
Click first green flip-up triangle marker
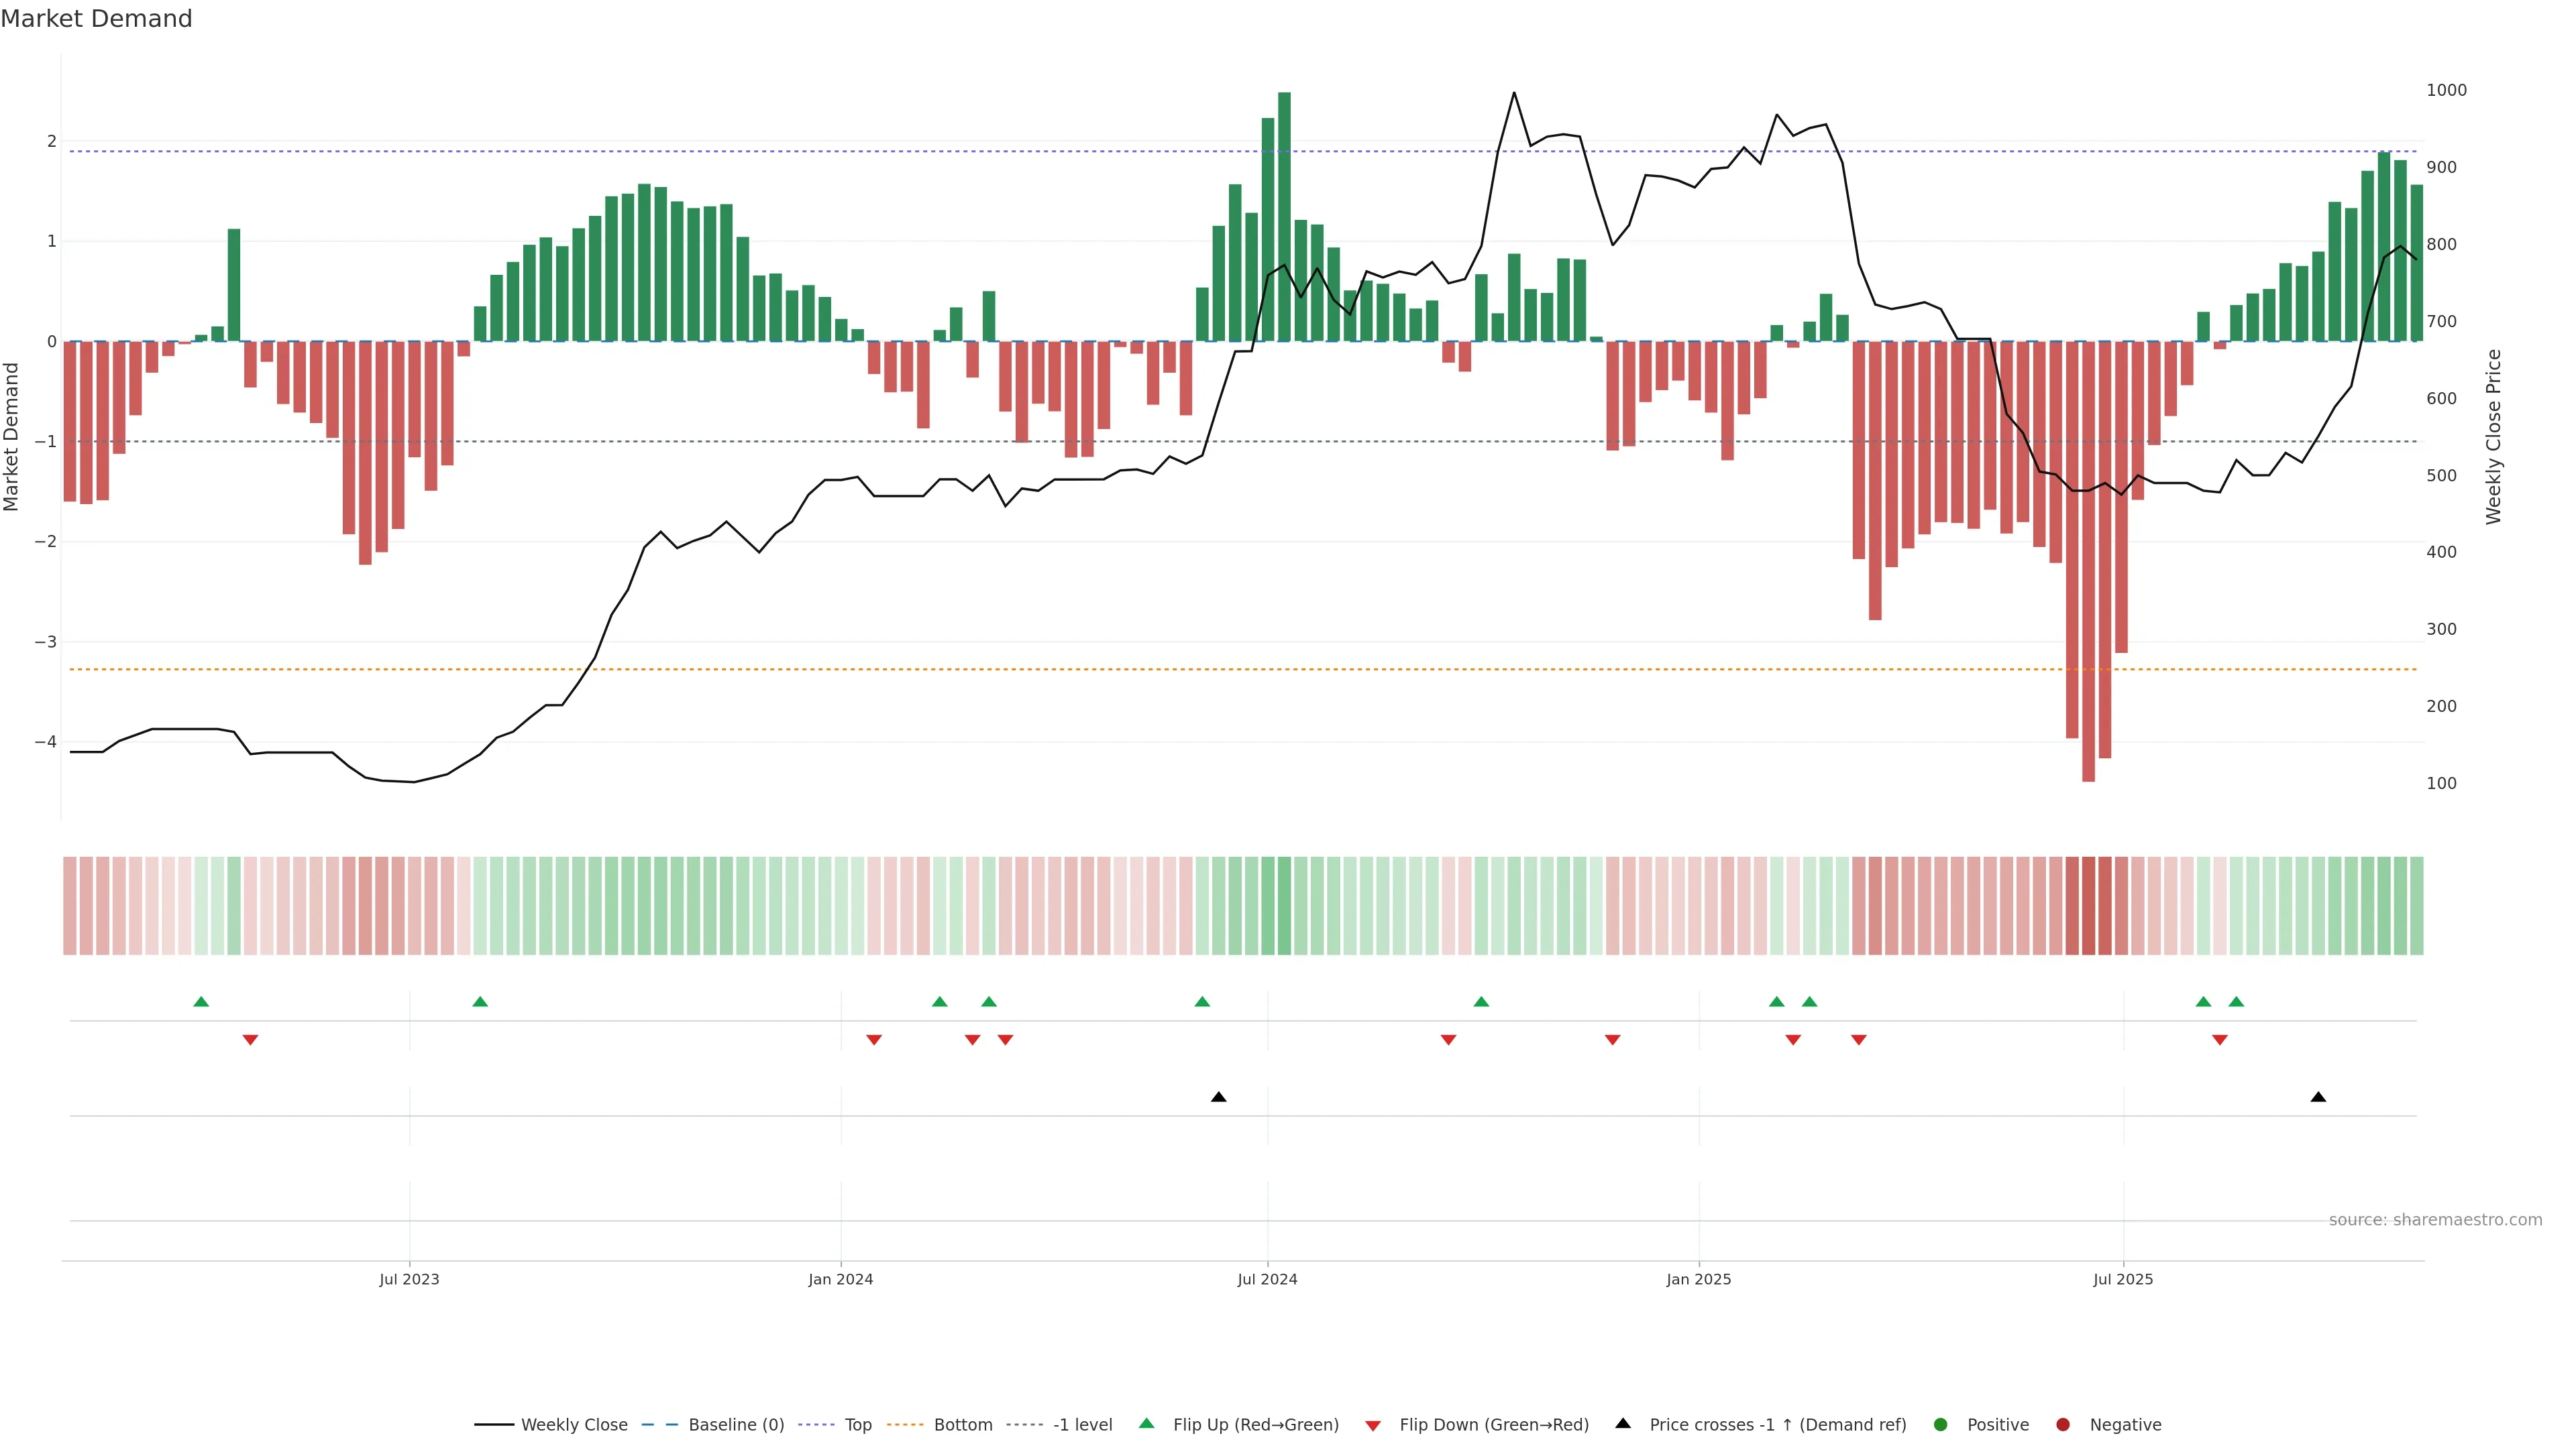[x=201, y=1002]
